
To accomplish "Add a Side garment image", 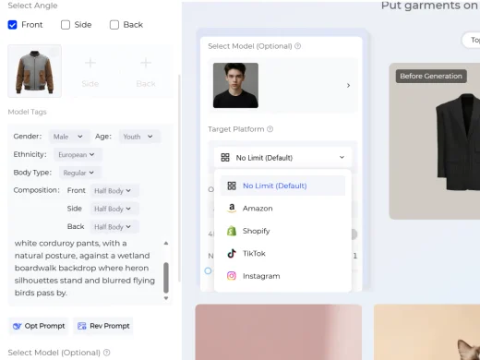I will click(90, 72).
